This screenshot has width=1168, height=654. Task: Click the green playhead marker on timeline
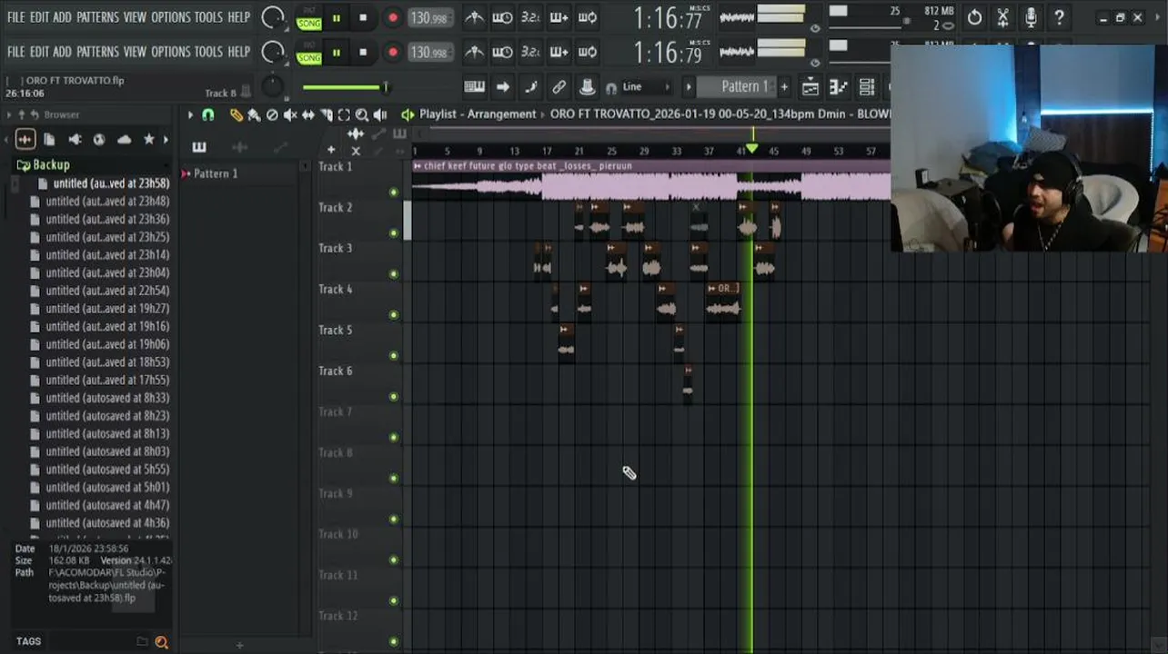click(x=751, y=149)
